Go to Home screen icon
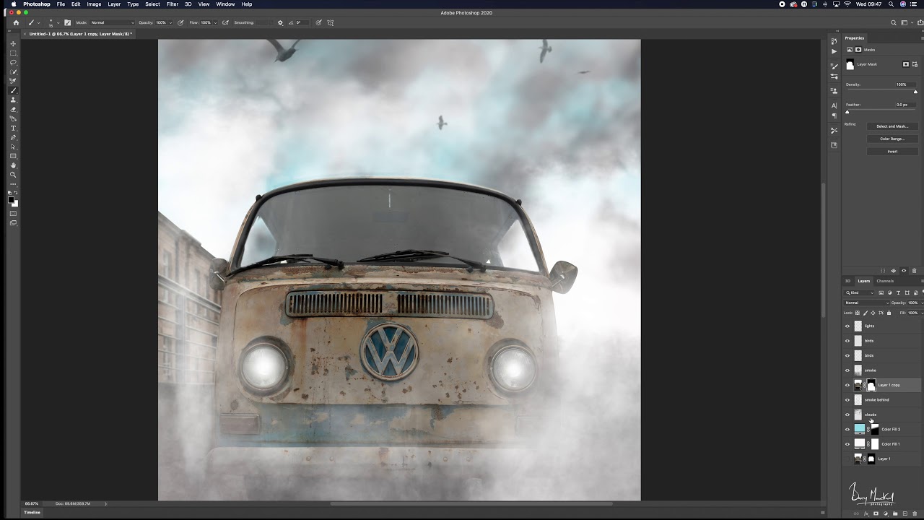The image size is (924, 520). tap(16, 22)
